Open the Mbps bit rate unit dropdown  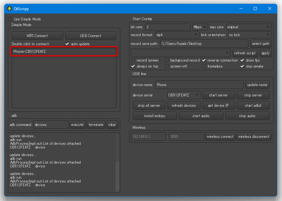(x=200, y=27)
